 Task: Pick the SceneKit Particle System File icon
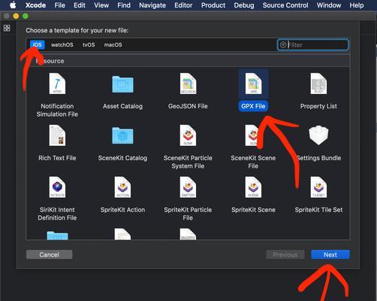188,135
